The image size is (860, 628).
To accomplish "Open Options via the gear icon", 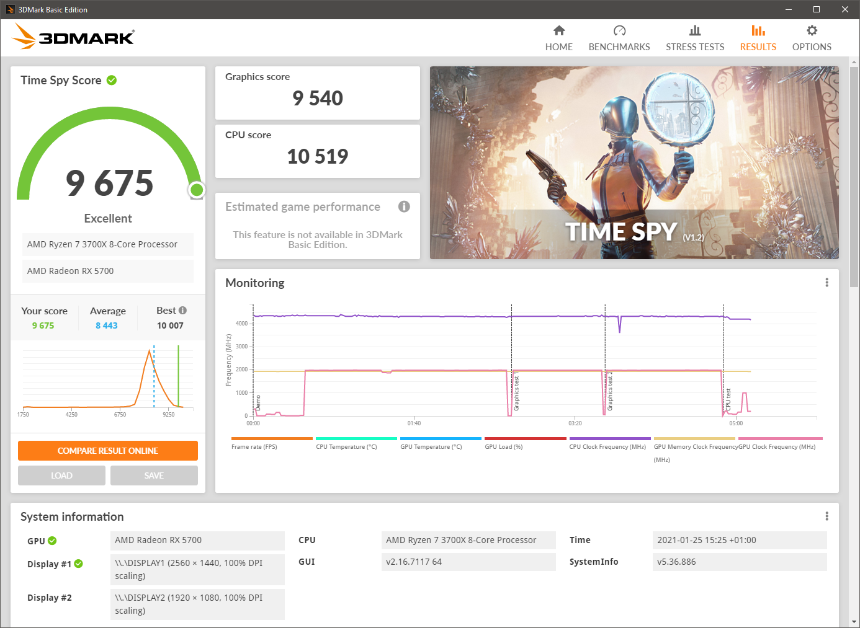I will [x=811, y=30].
